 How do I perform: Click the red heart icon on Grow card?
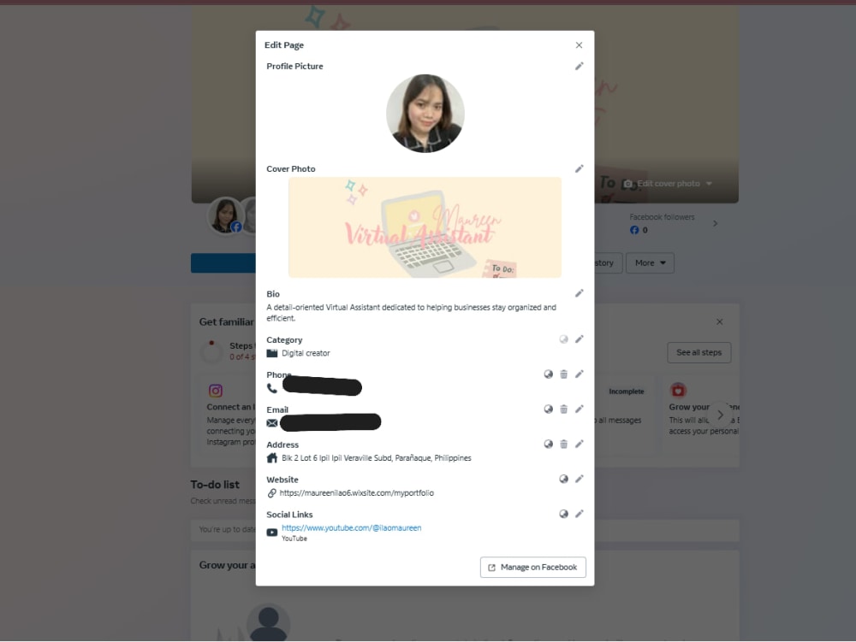click(678, 390)
